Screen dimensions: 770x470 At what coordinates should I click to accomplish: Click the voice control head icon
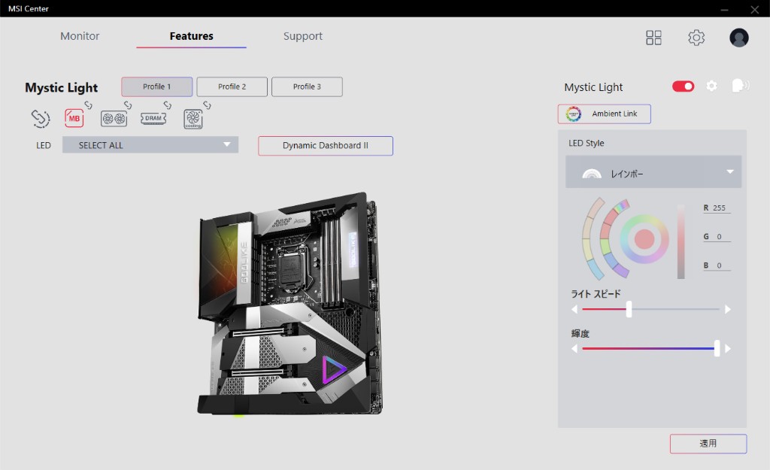coord(740,86)
